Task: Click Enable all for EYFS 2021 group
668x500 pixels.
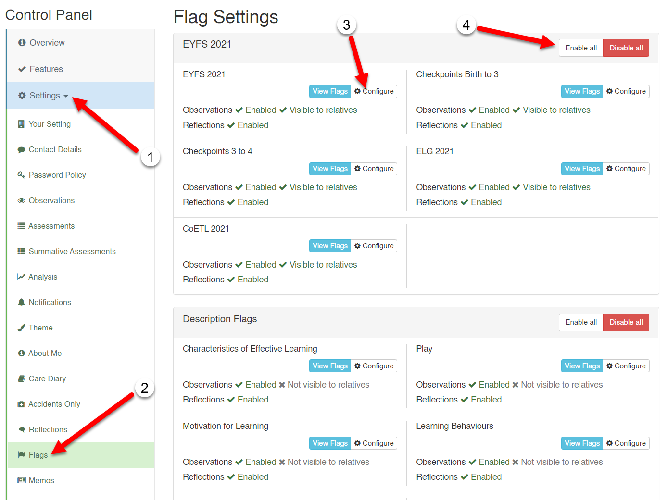Action: click(581, 48)
